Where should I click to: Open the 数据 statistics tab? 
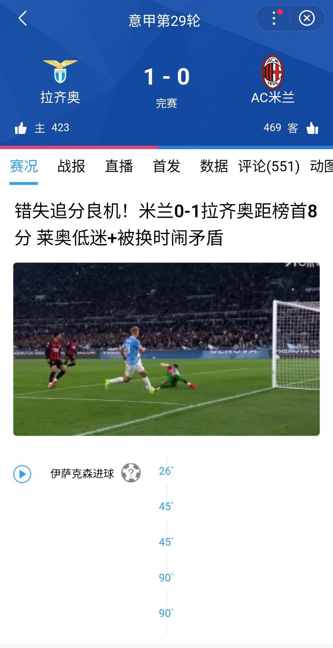point(214,166)
